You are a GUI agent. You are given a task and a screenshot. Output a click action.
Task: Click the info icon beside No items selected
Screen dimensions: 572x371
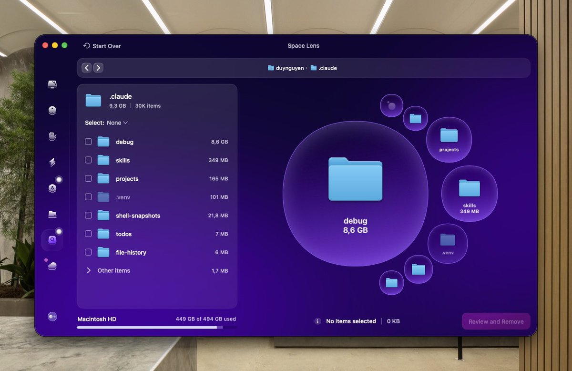pos(318,321)
